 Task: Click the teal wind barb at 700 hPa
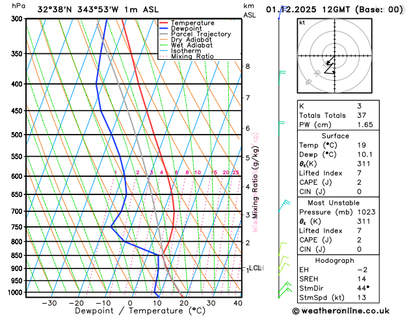pos(284,205)
